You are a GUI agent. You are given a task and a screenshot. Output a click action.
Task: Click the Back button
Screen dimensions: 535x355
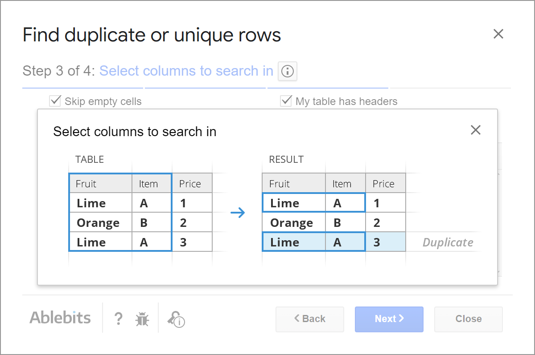point(309,319)
